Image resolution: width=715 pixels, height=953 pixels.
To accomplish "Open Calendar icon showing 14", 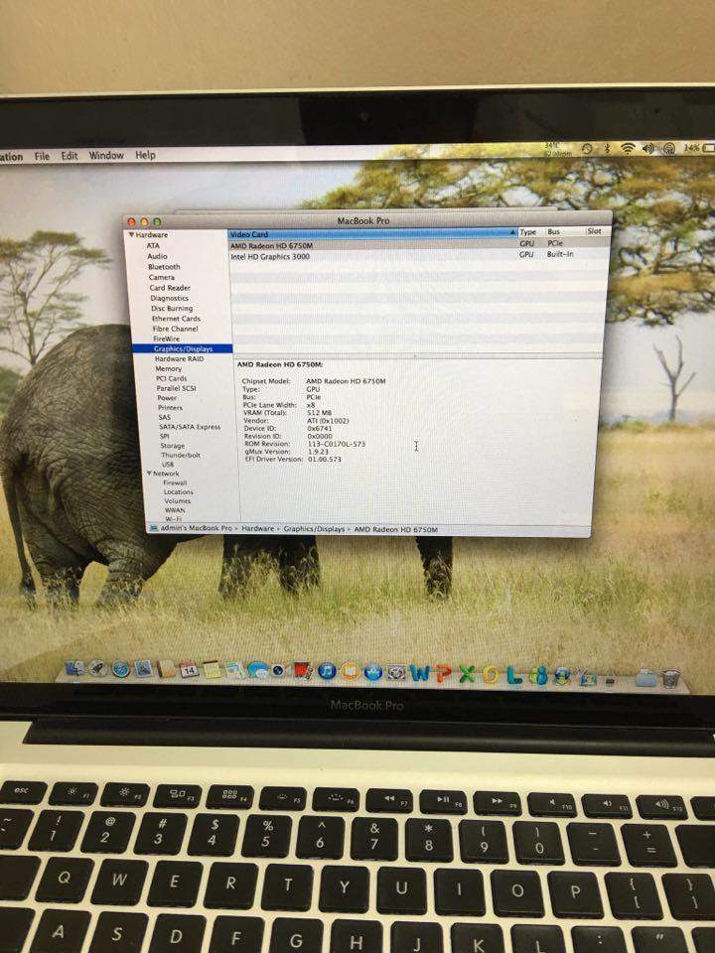I will click(189, 670).
